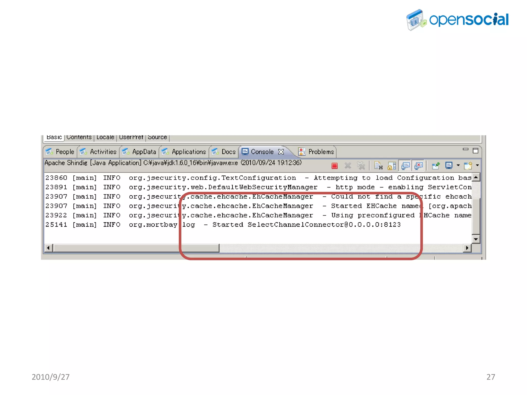Click the Display Selected Console icon

coord(449,165)
